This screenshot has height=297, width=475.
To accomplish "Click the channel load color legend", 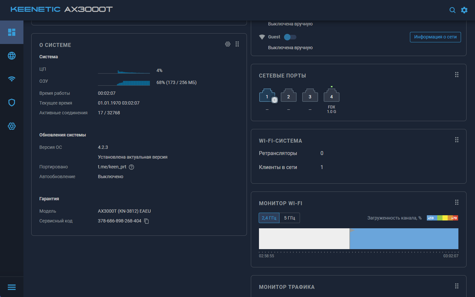I will (x=442, y=218).
